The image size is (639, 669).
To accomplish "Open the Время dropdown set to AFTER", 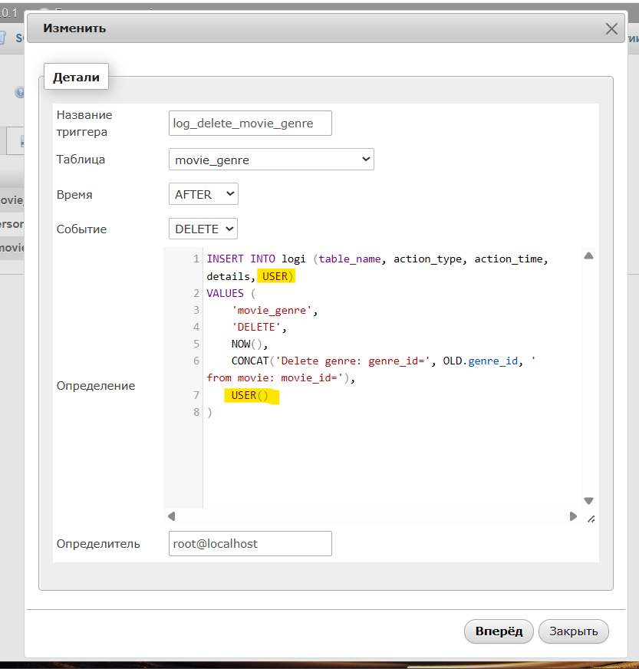I will coord(203,194).
